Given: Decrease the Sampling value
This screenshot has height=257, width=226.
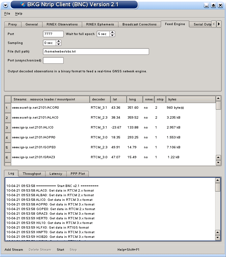Looking at the screenshot, I should point(59,44).
